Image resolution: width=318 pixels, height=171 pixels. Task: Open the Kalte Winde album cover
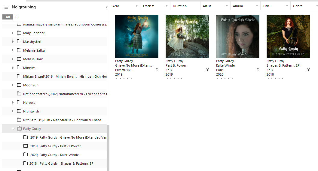pyautogui.click(x=238, y=36)
